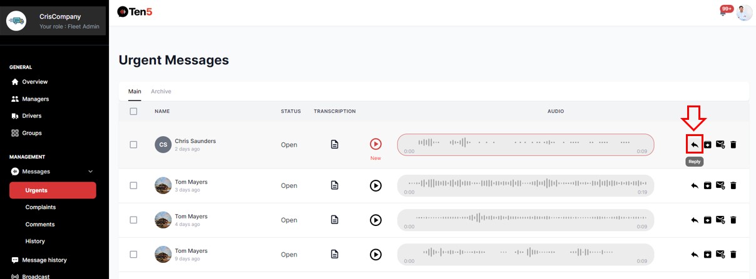Open Complaints in the sidebar
Screen dimensions: 756x279
[x=41, y=207]
